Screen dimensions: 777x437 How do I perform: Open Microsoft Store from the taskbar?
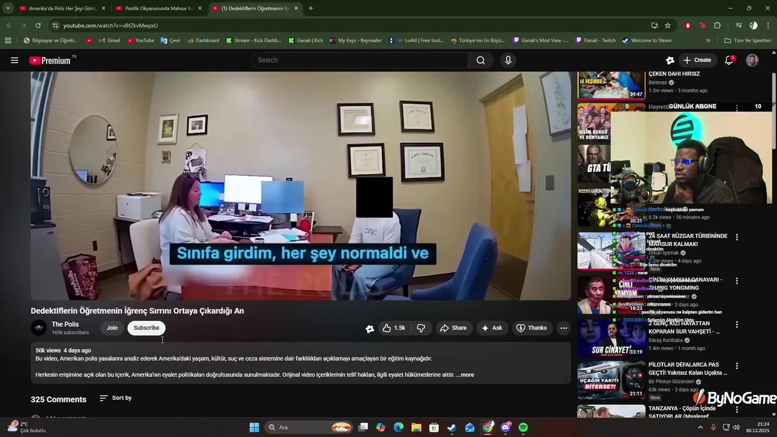click(434, 427)
